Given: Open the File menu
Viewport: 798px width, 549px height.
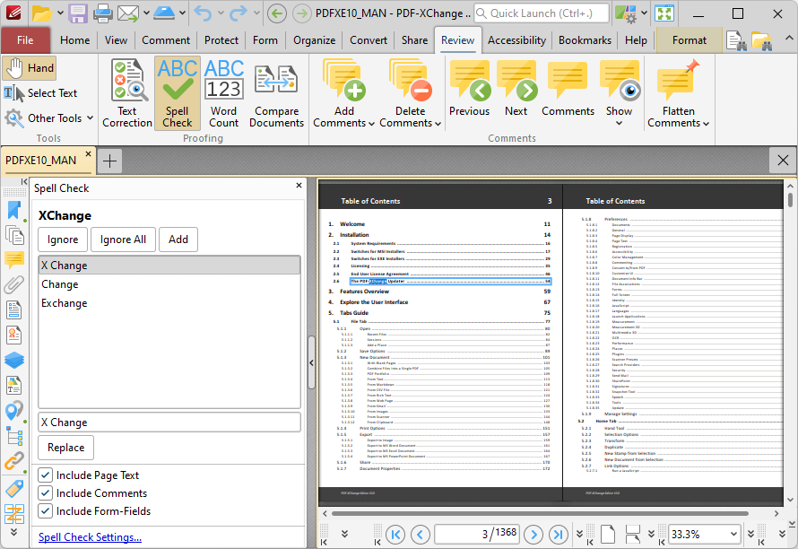Looking at the screenshot, I should 25,40.
